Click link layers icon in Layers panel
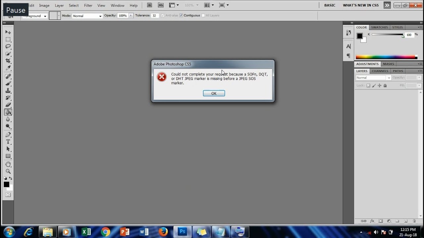This screenshot has height=238, width=424. click(364, 221)
